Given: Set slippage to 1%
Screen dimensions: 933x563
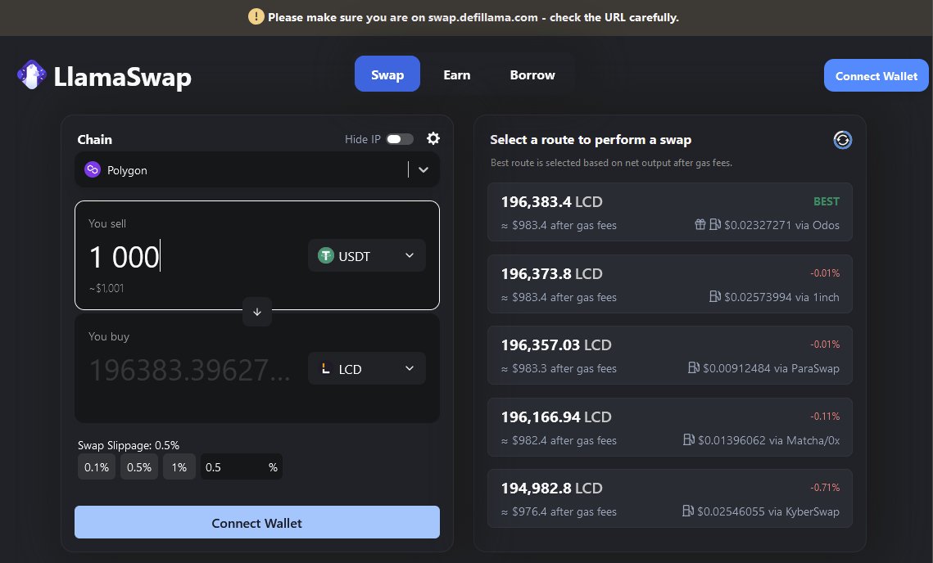Looking at the screenshot, I should tap(179, 467).
